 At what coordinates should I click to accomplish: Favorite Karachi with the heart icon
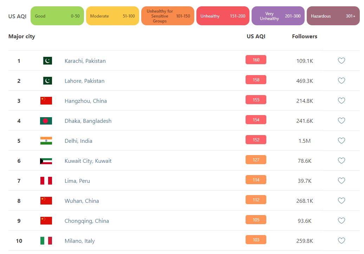[341, 61]
